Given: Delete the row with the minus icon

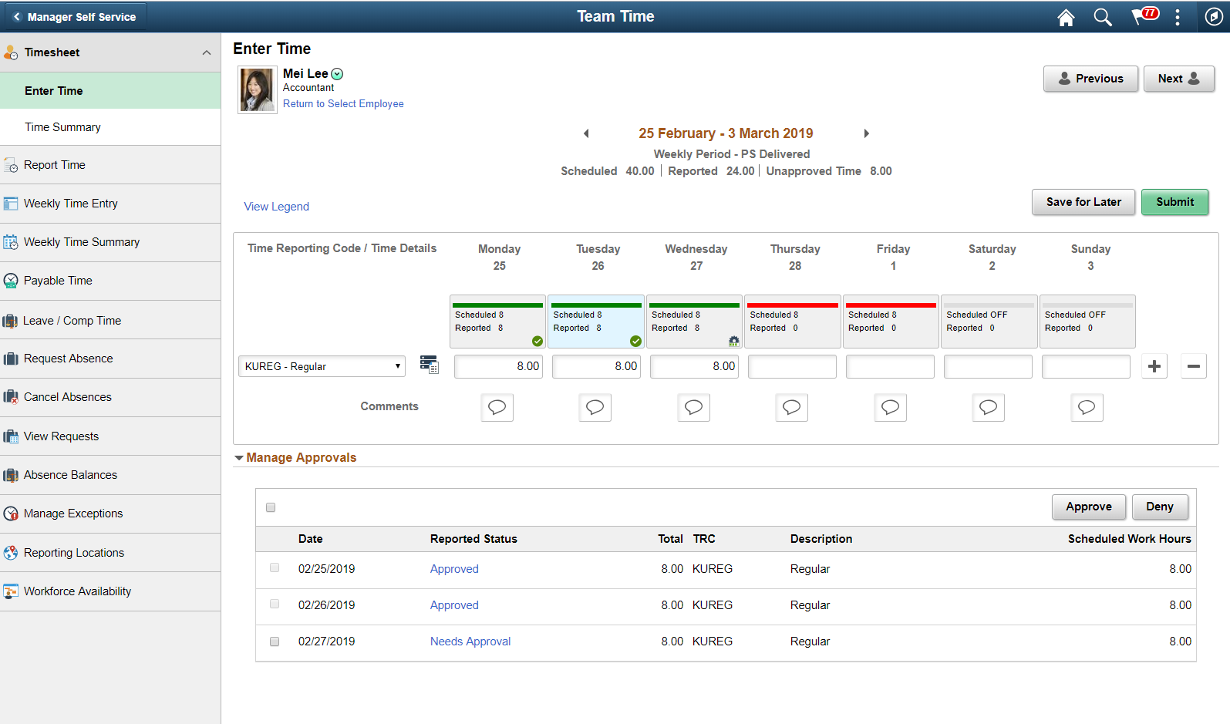Looking at the screenshot, I should (1194, 366).
